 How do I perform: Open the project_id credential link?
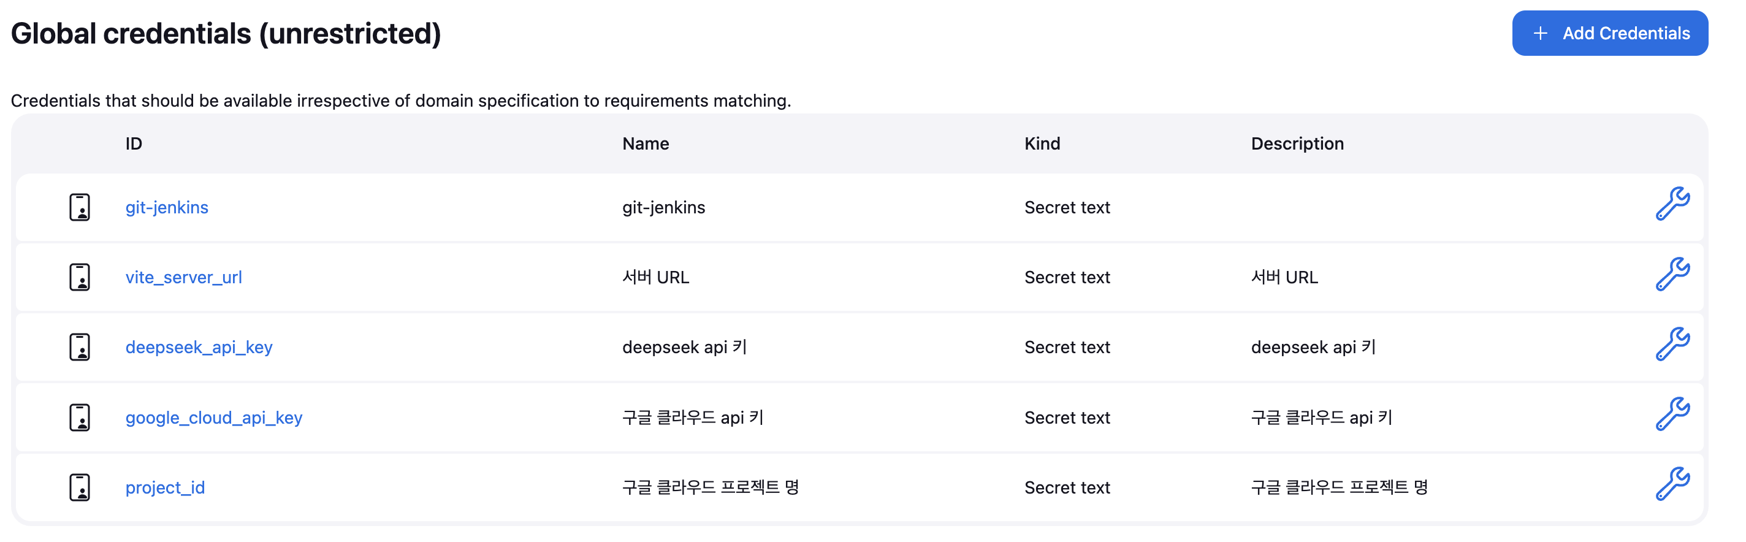(x=166, y=487)
